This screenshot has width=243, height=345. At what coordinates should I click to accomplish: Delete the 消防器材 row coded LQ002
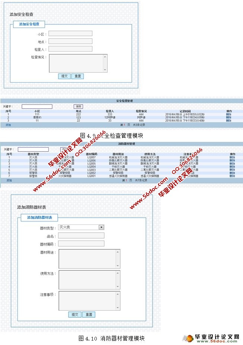tap(233, 173)
